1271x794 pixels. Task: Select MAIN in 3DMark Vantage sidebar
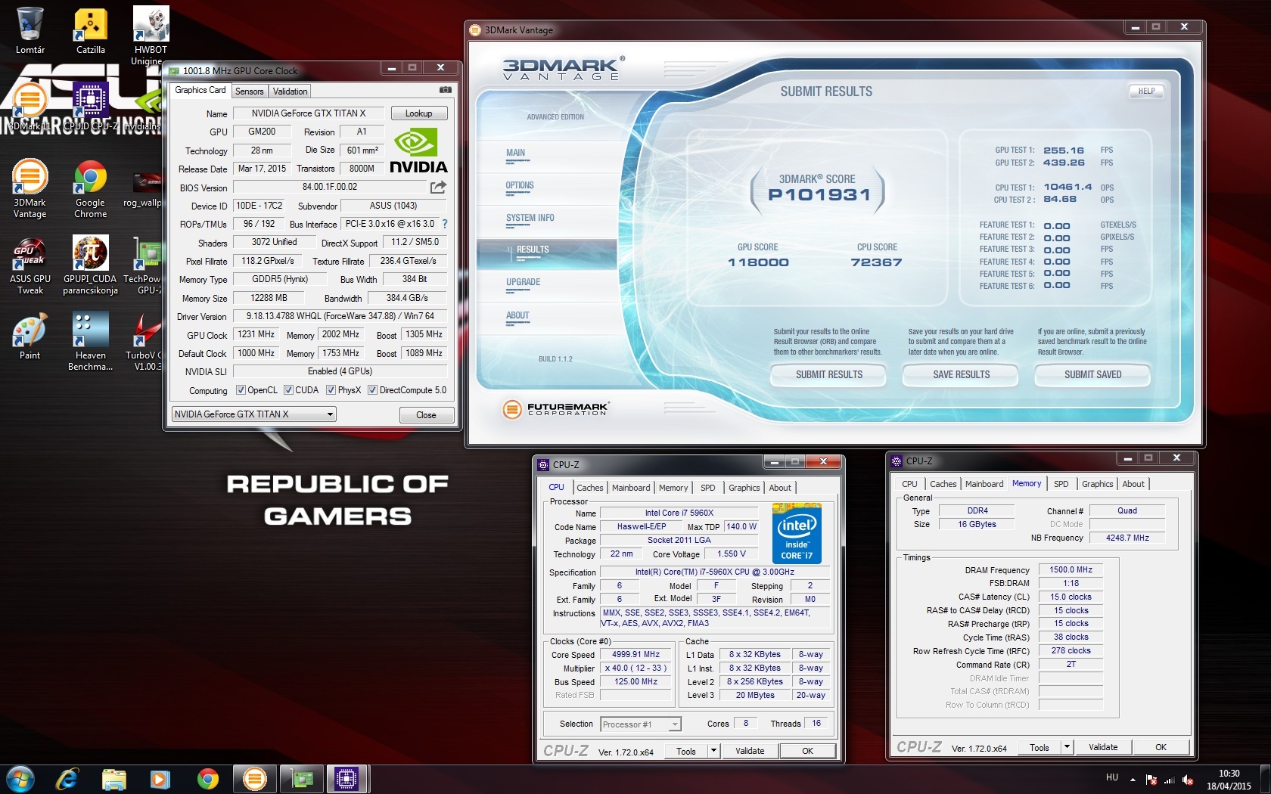tap(515, 153)
